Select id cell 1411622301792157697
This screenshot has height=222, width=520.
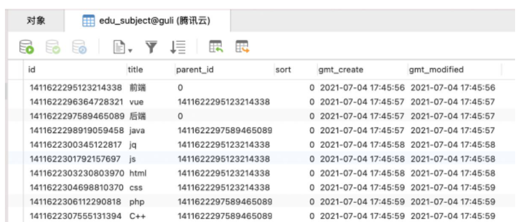coord(75,159)
